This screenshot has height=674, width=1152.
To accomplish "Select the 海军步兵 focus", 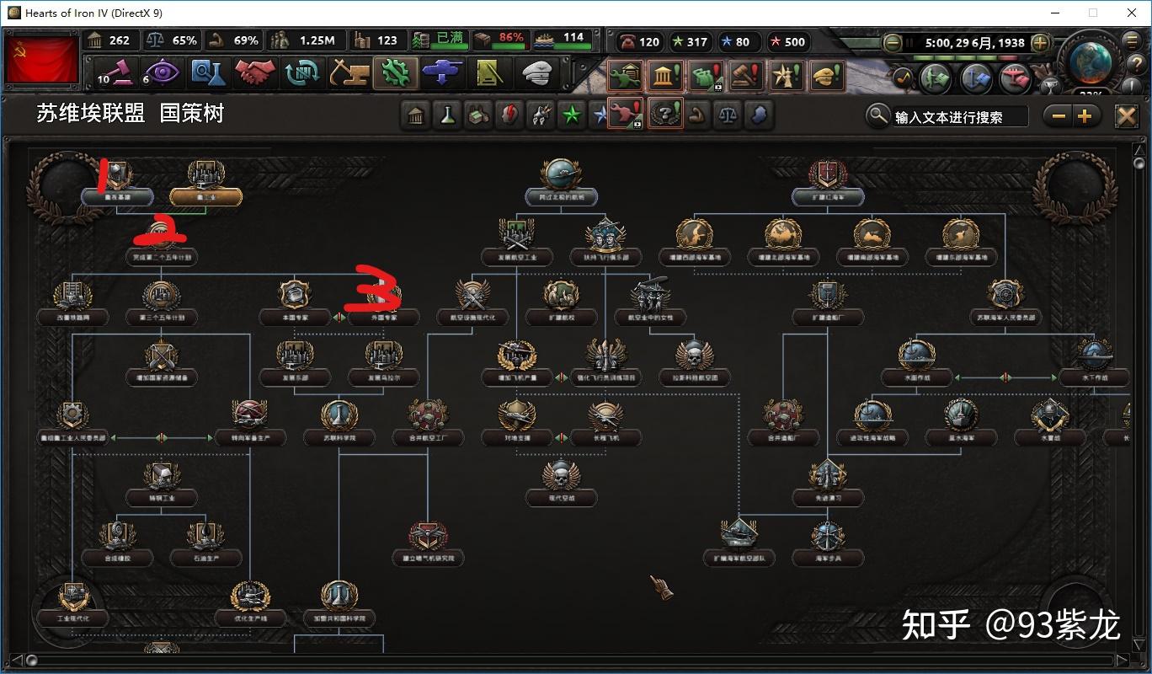I will point(827,545).
